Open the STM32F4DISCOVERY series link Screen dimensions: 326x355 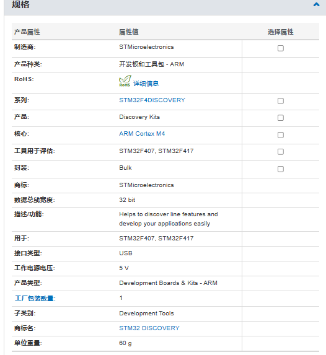coord(152,100)
